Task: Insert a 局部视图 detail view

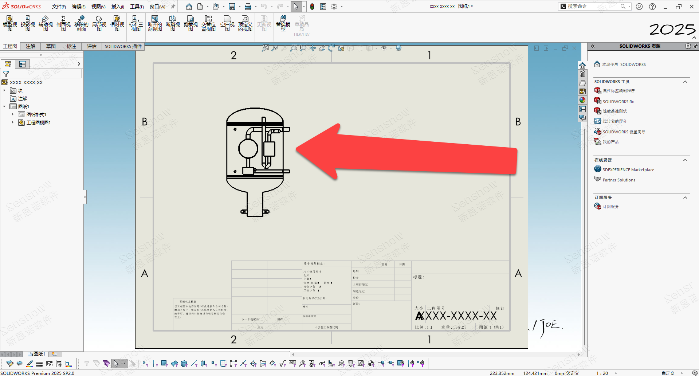Action: pyautogui.click(x=99, y=23)
